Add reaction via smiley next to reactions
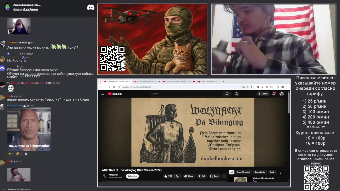340x191 pixels. [26, 154]
